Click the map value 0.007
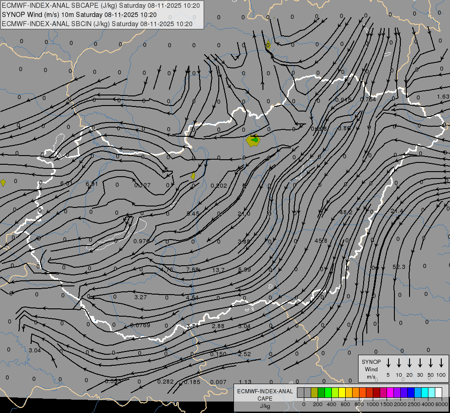Screen dimensions: 450x413 (218, 382)
